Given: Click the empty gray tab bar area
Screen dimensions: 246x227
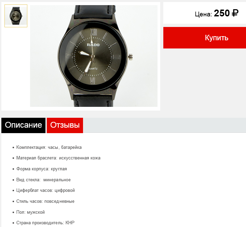Looking at the screenshot, I should tap(164, 125).
